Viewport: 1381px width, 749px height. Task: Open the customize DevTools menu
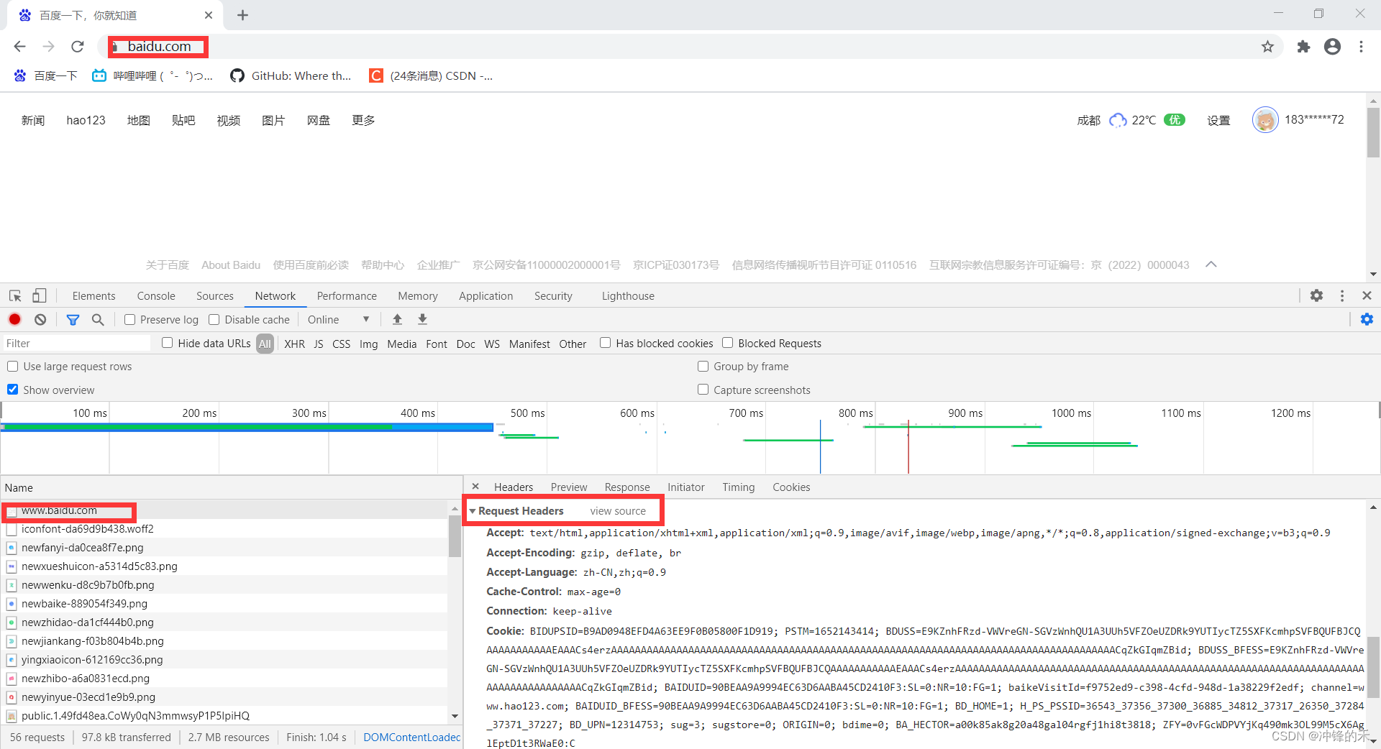pos(1341,295)
